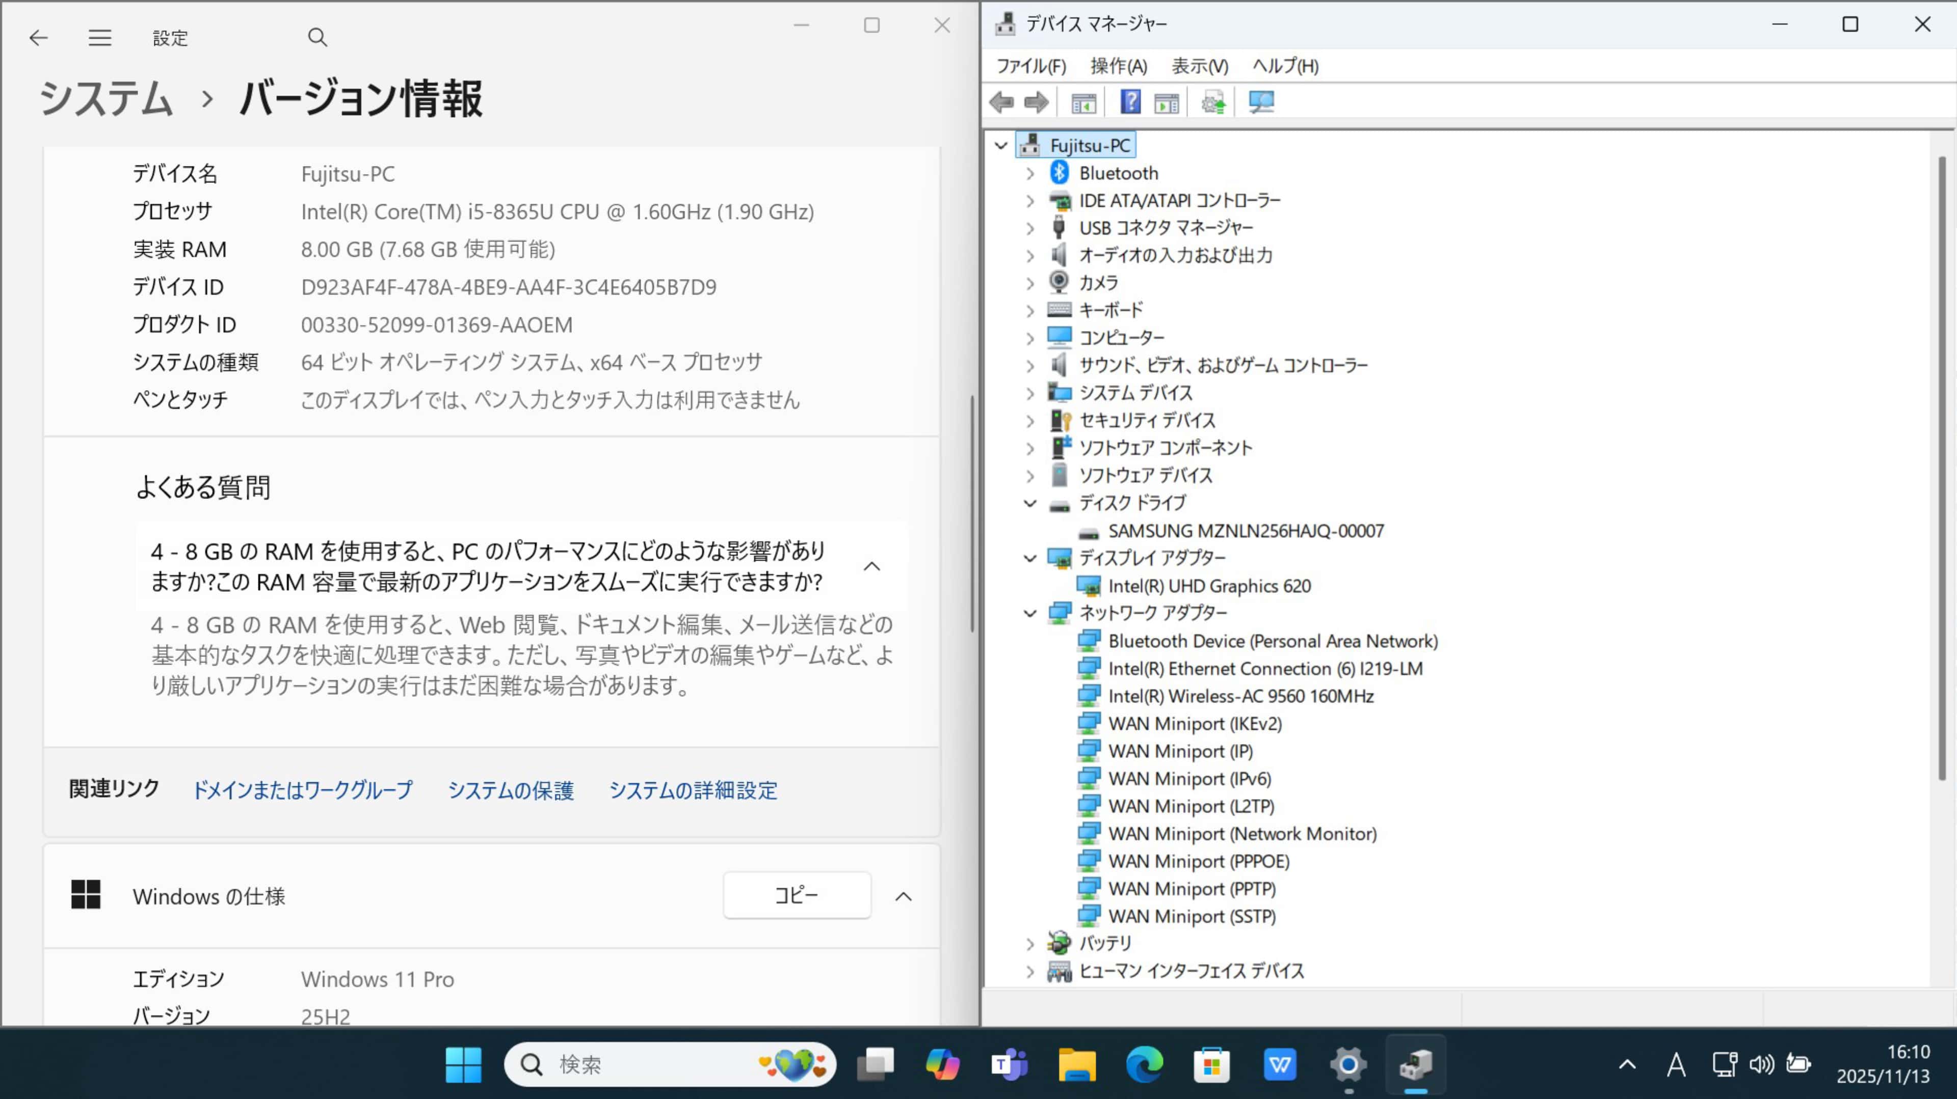The height and width of the screenshot is (1099, 1957).
Task: Open the Settings navigation hamburger menu
Action: pyautogui.click(x=99, y=37)
